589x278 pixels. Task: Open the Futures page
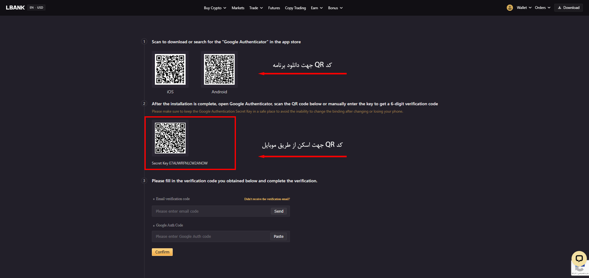coord(274,8)
